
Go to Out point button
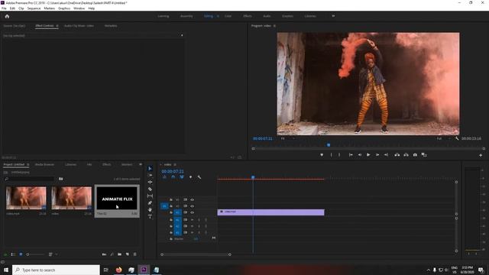[386, 154]
